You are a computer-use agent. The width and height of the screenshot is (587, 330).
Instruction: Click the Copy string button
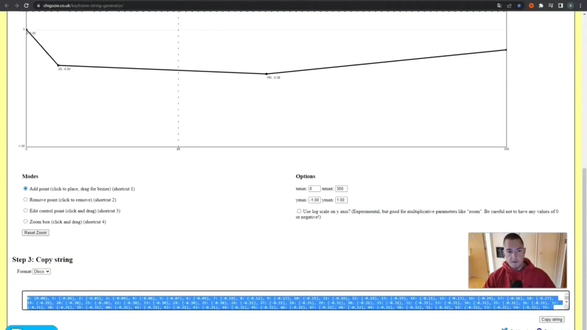551,319
